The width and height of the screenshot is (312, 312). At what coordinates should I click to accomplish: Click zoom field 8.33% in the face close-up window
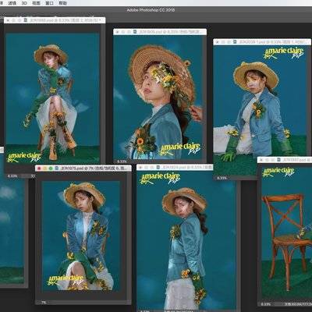coord(122,161)
